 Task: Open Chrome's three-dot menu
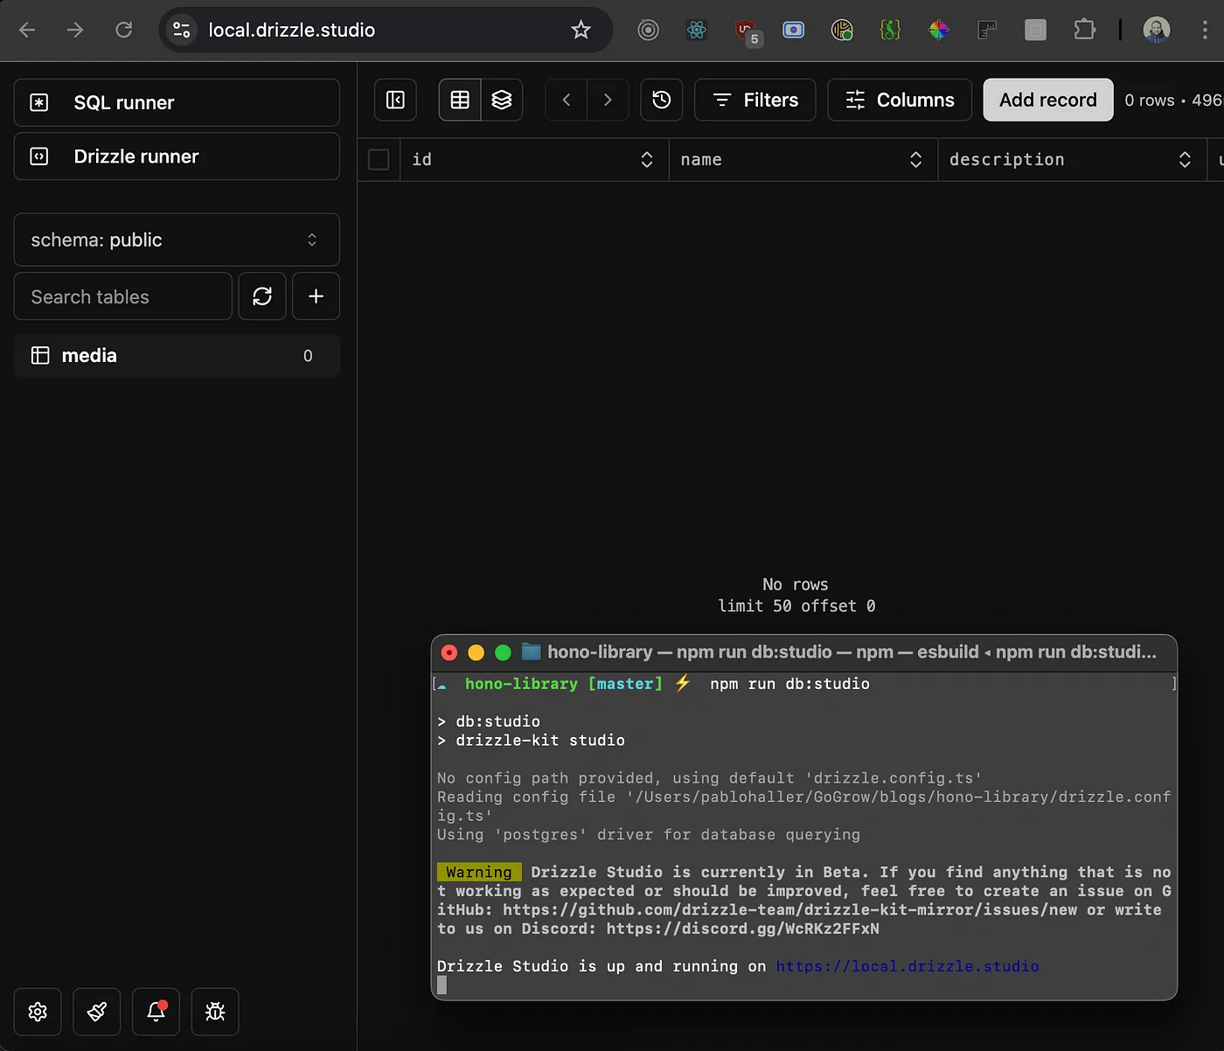(1205, 30)
